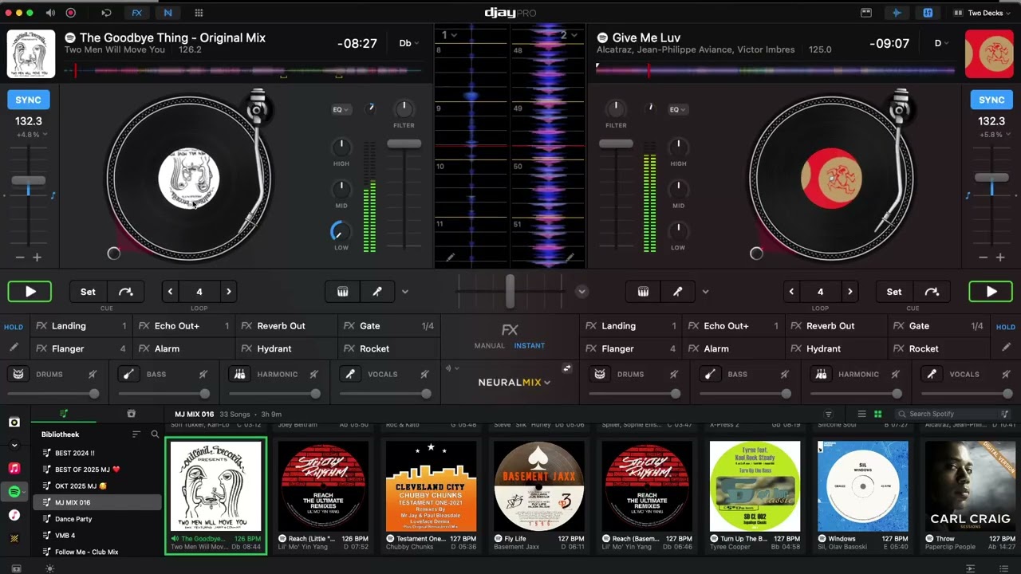Toggle SYNC on The Goodbye Thing deck

point(28,100)
